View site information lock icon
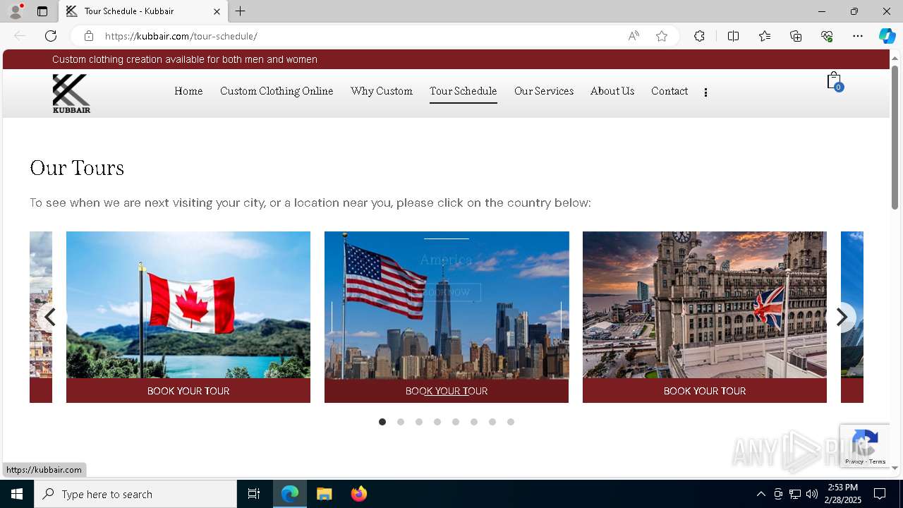The image size is (903, 508). pyautogui.click(x=89, y=36)
